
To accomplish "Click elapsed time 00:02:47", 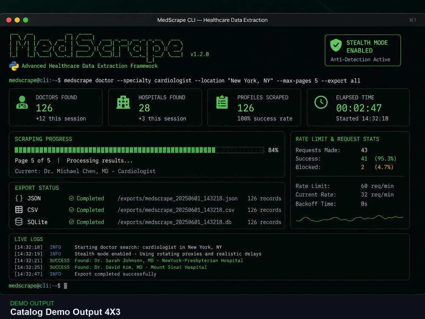I will click(359, 108).
